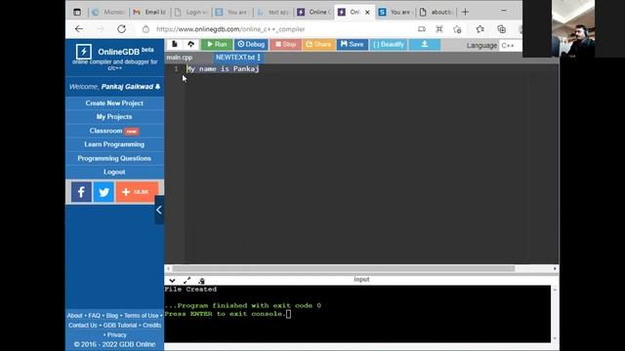The width and height of the screenshot is (625, 351).
Task: View site information lock icon
Action: [146, 29]
